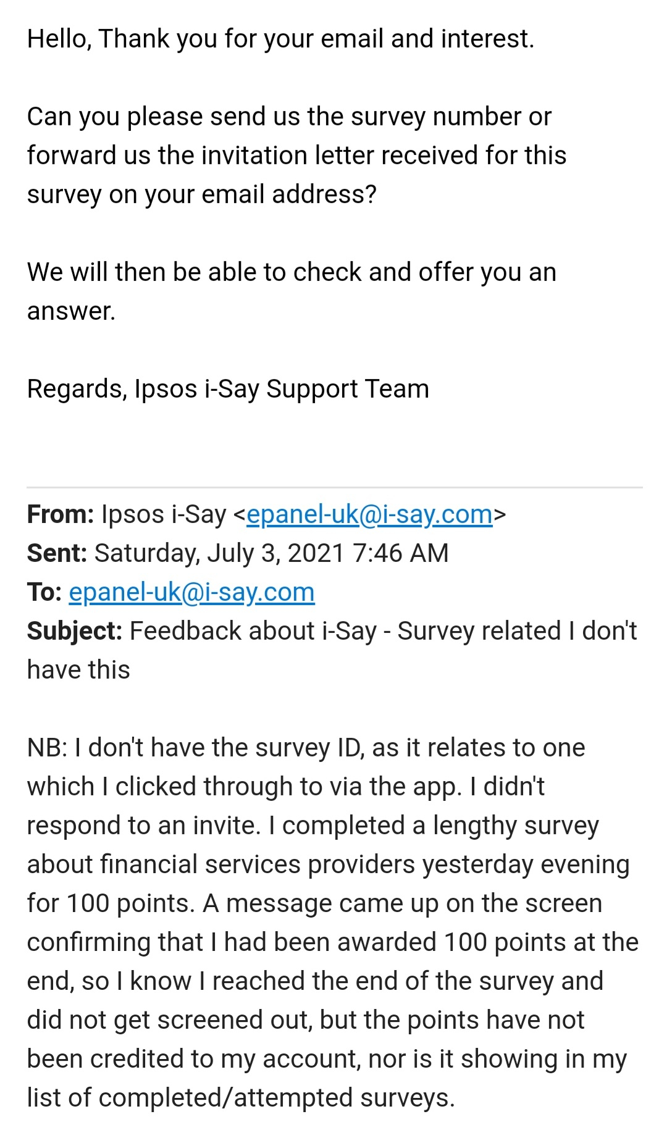Click the horizontal divider above quoted message
Viewport: 667px width, 1143px height.
pos(334,487)
